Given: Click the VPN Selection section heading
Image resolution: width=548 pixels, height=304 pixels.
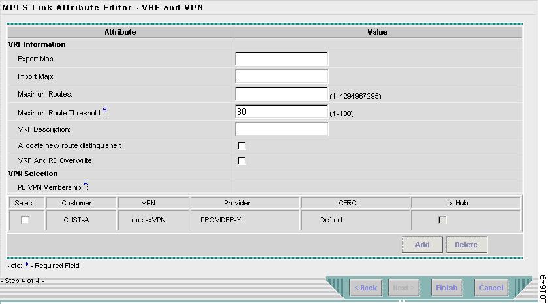Looking at the screenshot, I should (x=33, y=174).
